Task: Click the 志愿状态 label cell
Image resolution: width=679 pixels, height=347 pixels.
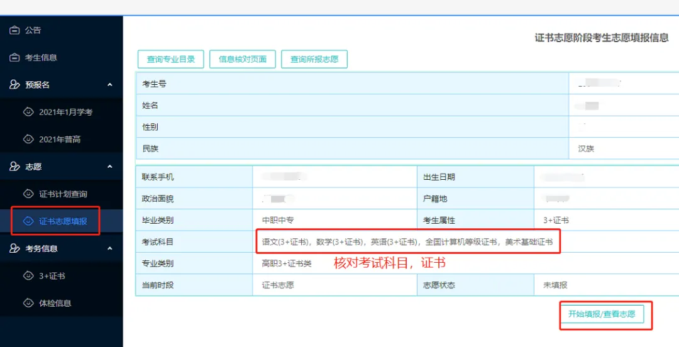Action: point(475,285)
